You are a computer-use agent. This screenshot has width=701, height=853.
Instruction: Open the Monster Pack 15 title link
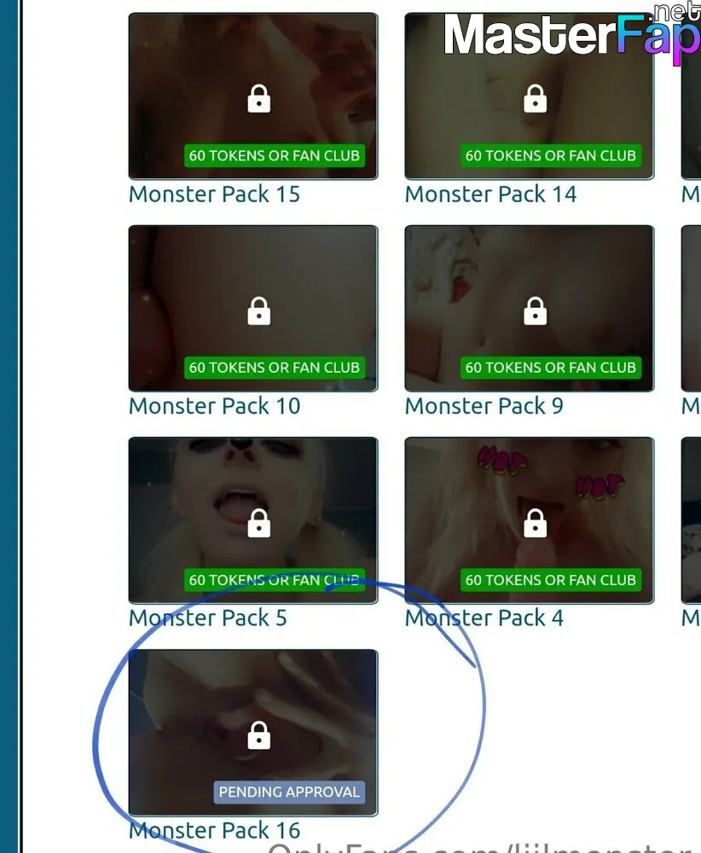coord(214,194)
